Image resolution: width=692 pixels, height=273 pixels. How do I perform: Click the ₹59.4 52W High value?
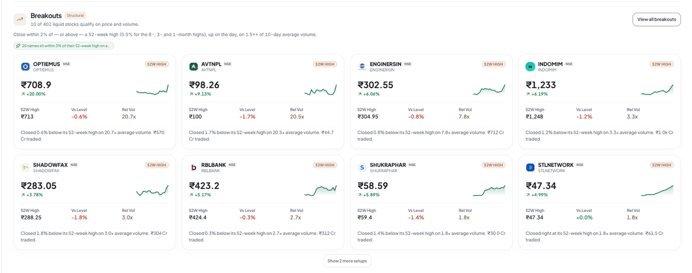pos(365,217)
